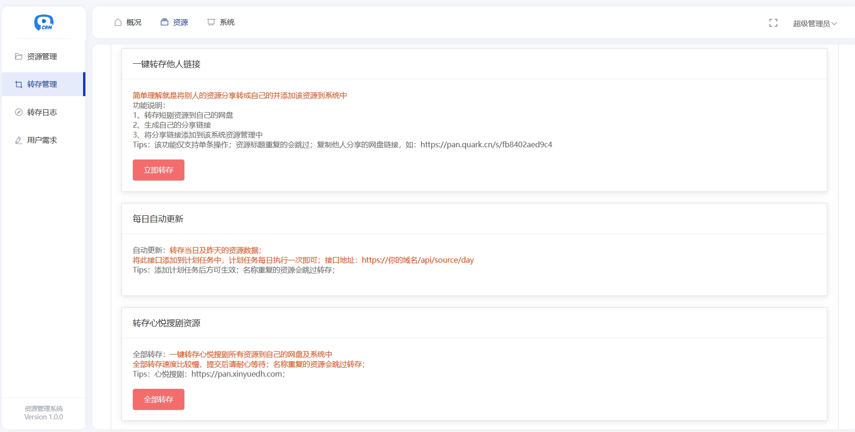Open 用户需求 in the sidebar
Screen dimensions: 855x432
point(41,140)
